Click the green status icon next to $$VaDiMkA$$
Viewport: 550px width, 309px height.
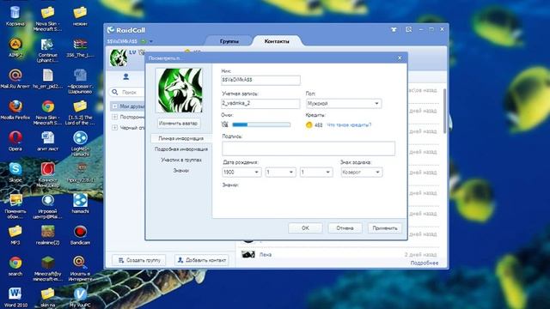pos(144,41)
